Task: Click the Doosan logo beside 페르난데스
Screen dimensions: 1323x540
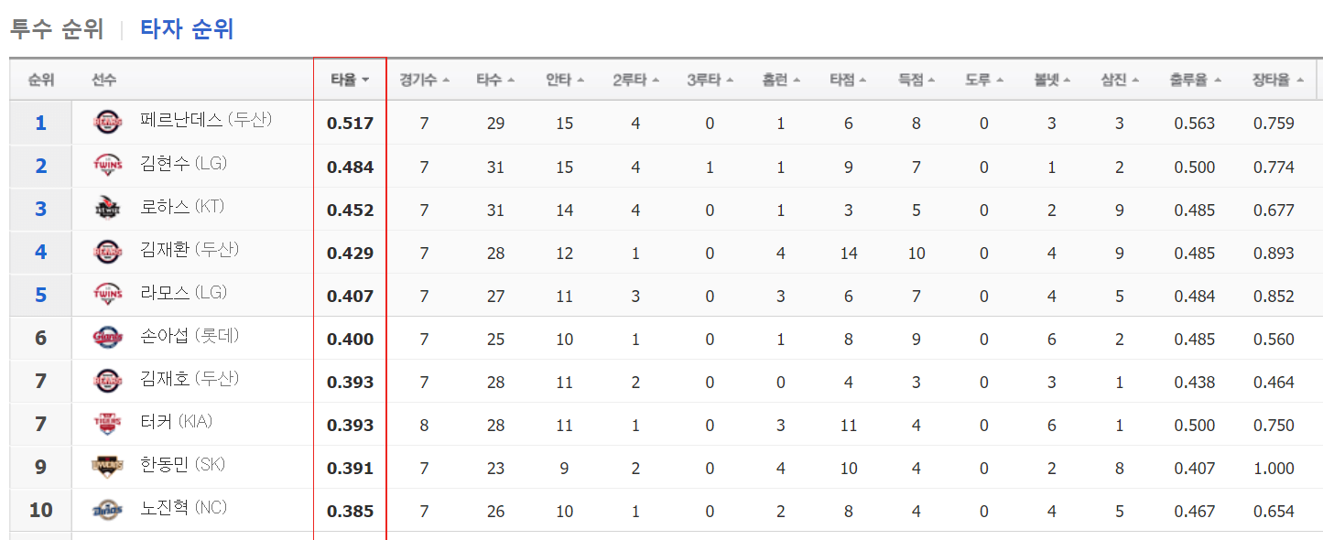Action: tap(107, 123)
